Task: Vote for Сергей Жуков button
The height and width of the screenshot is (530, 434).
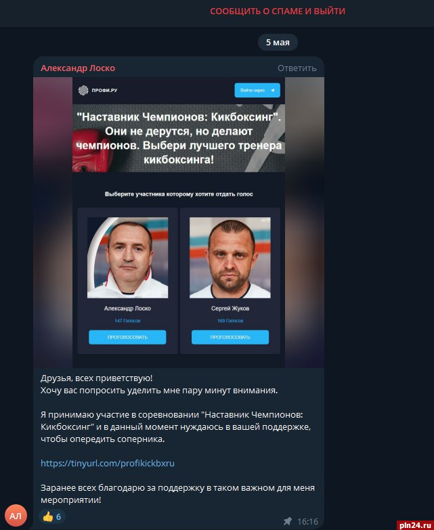Action: click(230, 337)
